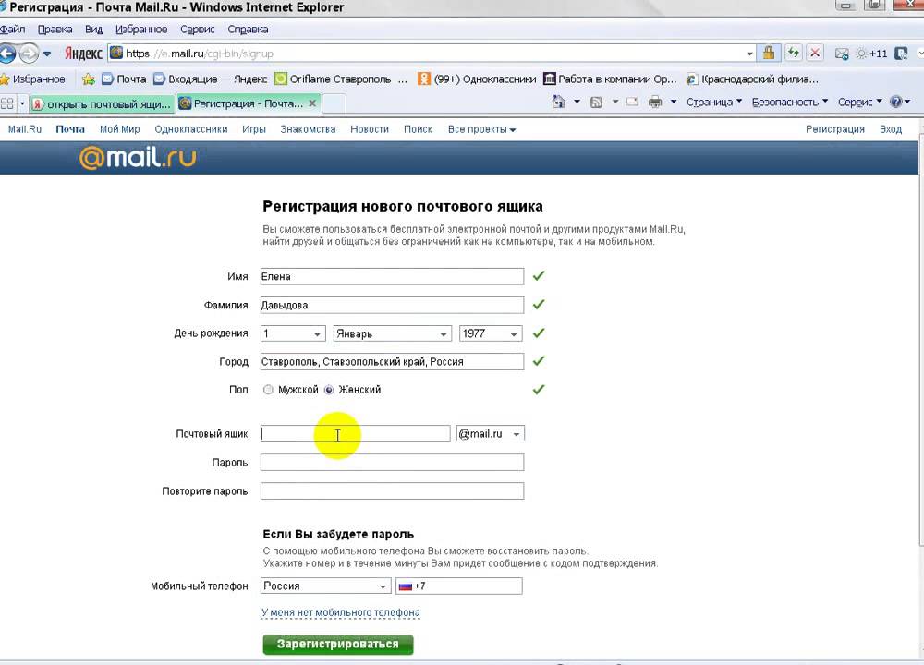Close the Регистрация - Почта tab
Viewport: 924px width, 665px height.
[x=312, y=103]
